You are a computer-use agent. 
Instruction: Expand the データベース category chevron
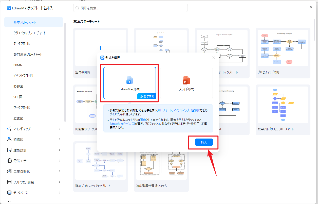60,193
